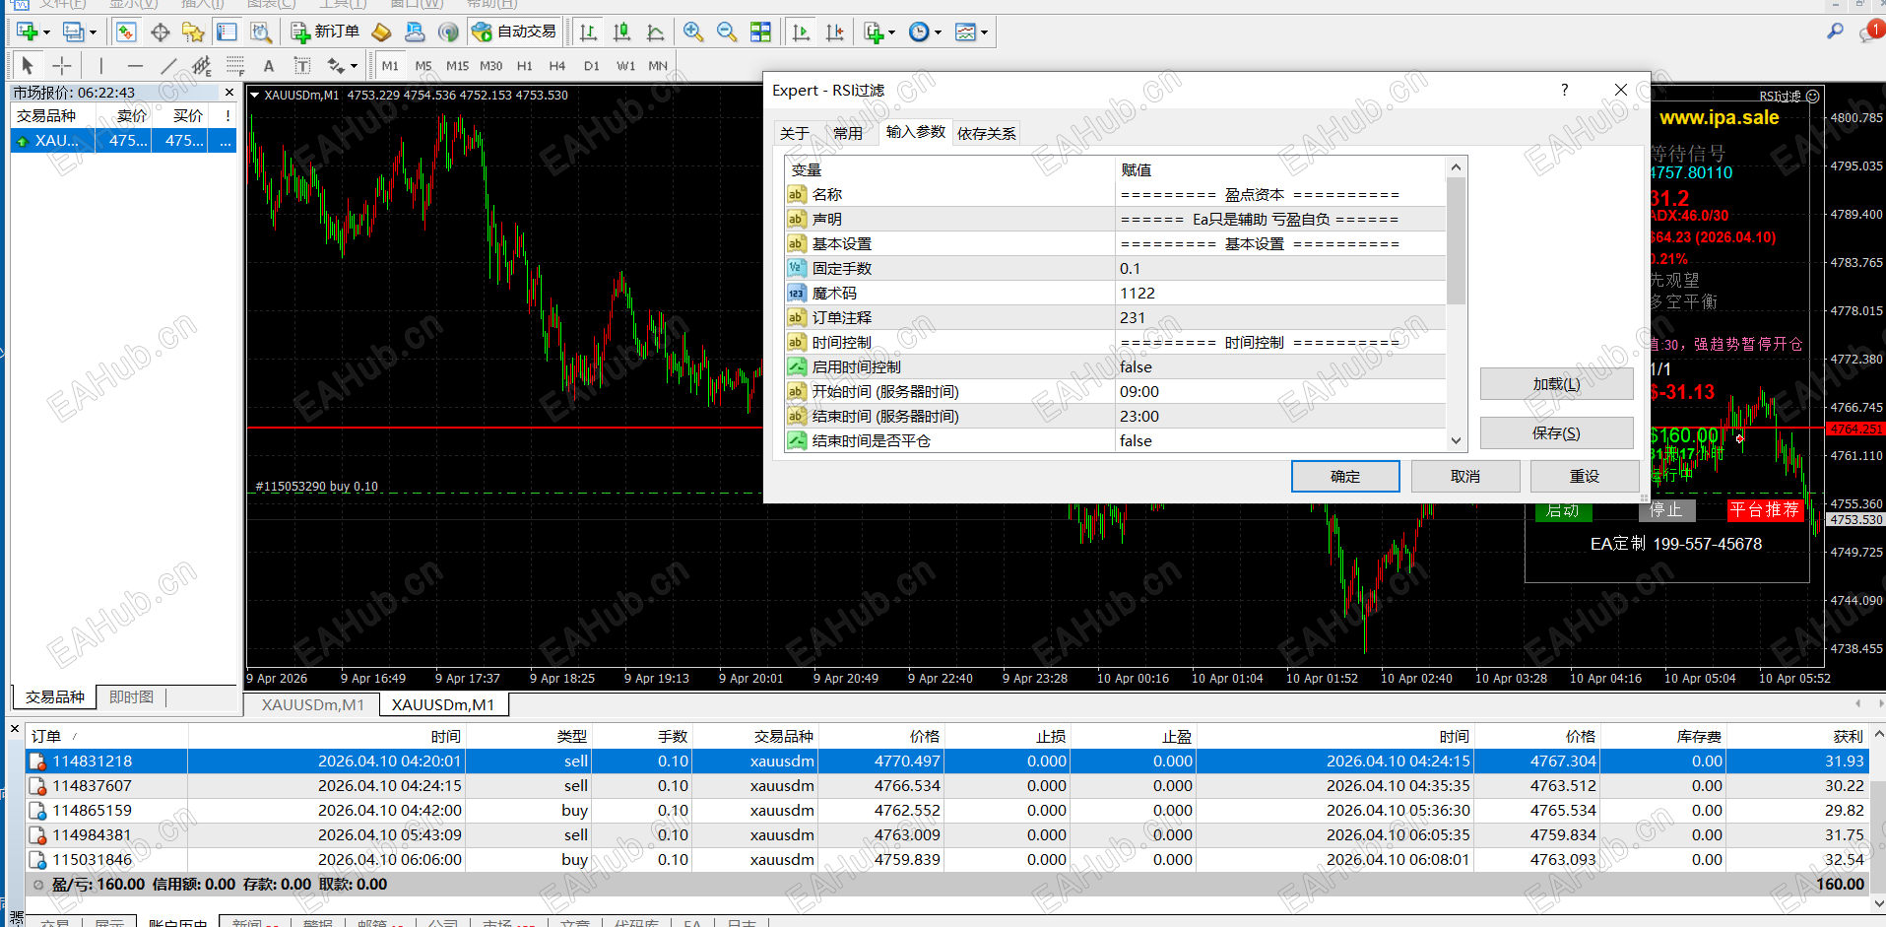Switch to the 依存关系 tab
Image resolution: width=1886 pixels, height=927 pixels.
click(987, 133)
